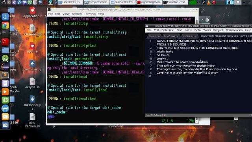Open wine-version.sh desktop file
252x142 pixels.
click(x=32, y=121)
